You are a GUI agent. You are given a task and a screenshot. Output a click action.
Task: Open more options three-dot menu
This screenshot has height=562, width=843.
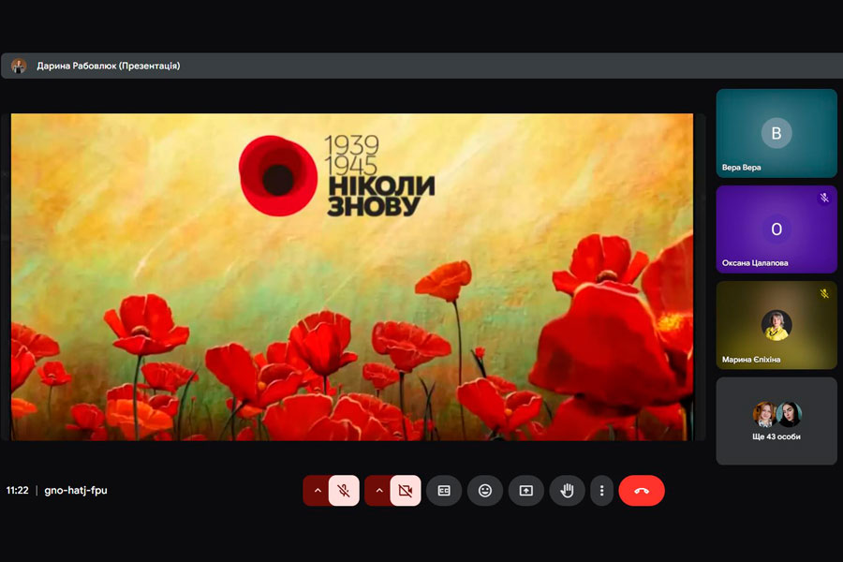pos(601,491)
